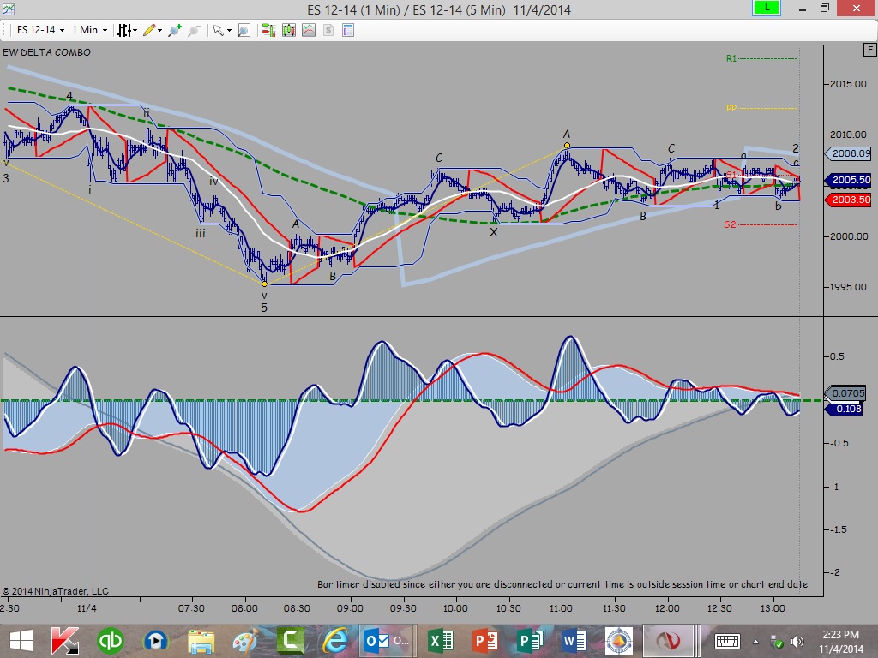The height and width of the screenshot is (658, 878).
Task: Open the Windows Start button
Action: [x=21, y=641]
